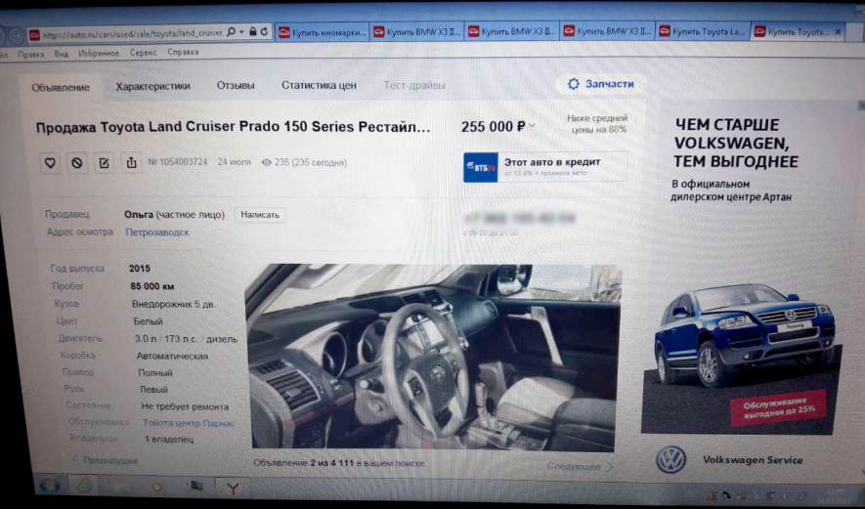865x509 pixels.
Task: Click the hide listing crossed-circle icon
Action: pos(77,163)
